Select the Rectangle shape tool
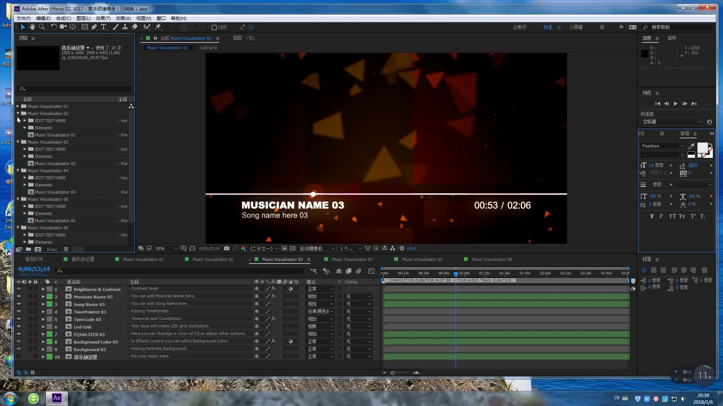This screenshot has height=406, width=723. [x=85, y=27]
